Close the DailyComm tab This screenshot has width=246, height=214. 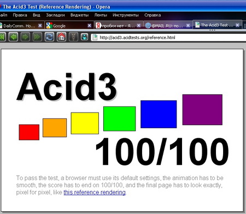(40, 26)
